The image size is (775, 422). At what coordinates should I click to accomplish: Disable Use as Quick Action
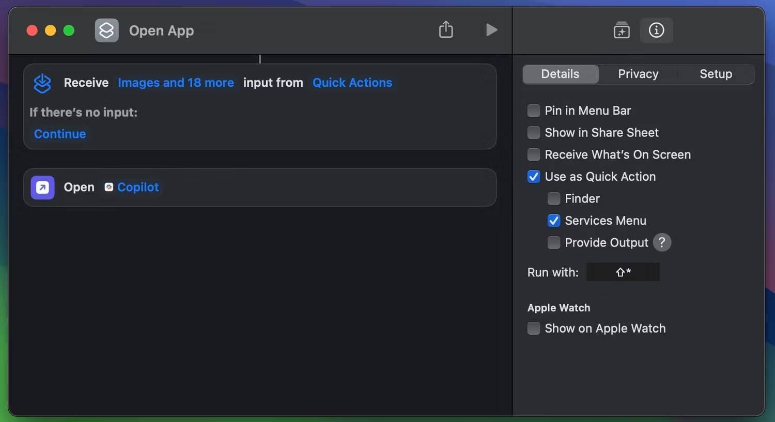(533, 176)
